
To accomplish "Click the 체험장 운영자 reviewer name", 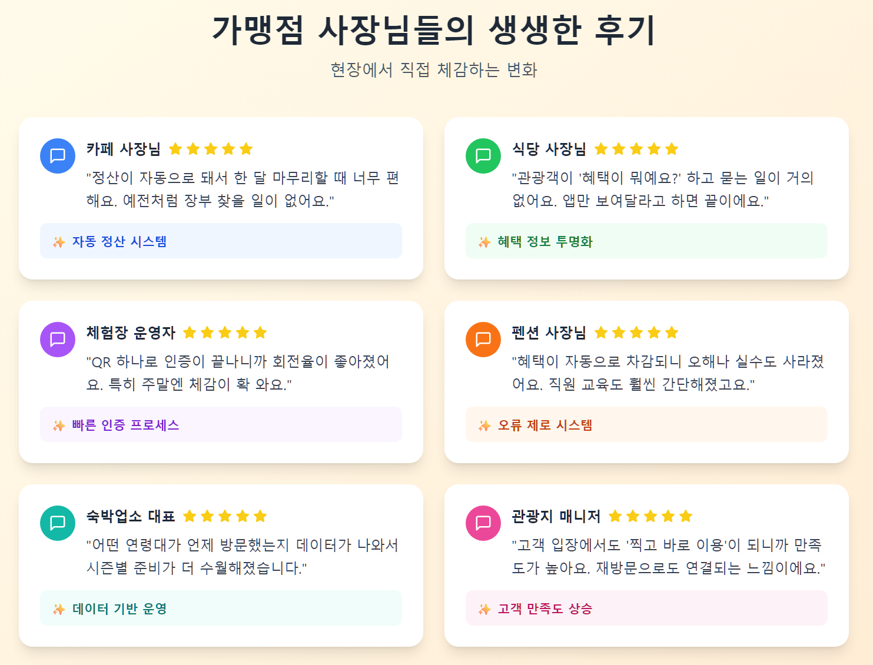I will point(131,332).
